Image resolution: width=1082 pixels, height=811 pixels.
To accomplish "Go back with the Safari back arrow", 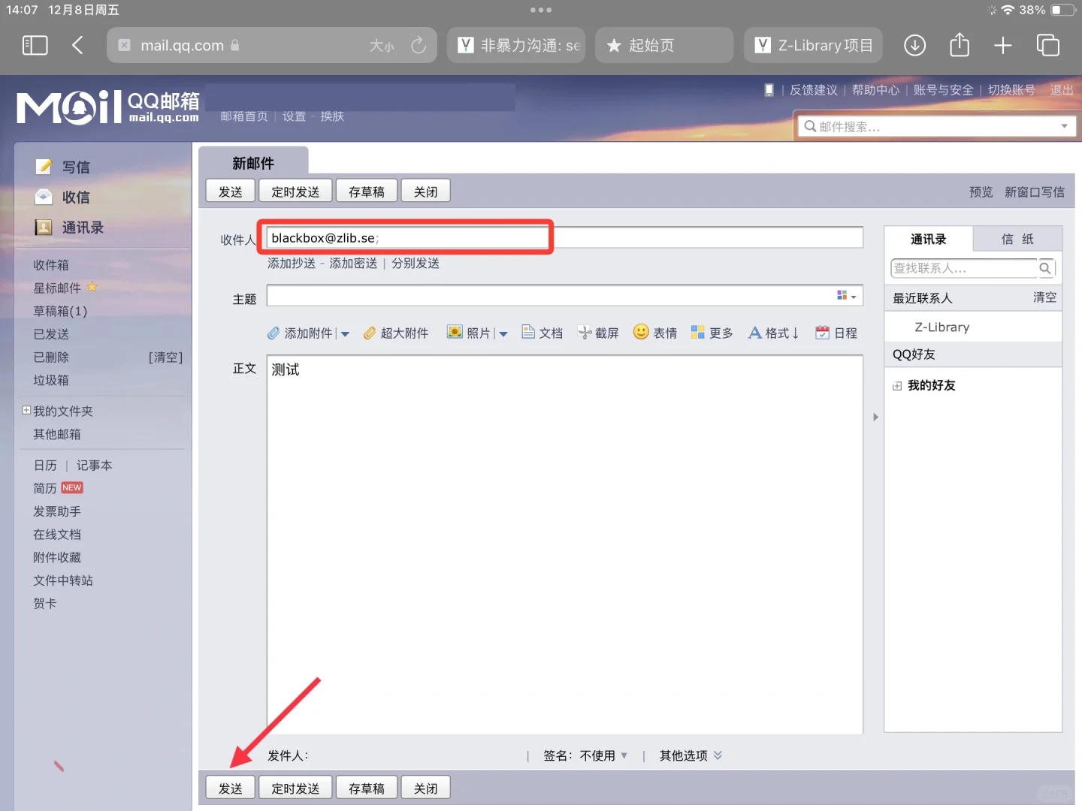I will coord(77,45).
